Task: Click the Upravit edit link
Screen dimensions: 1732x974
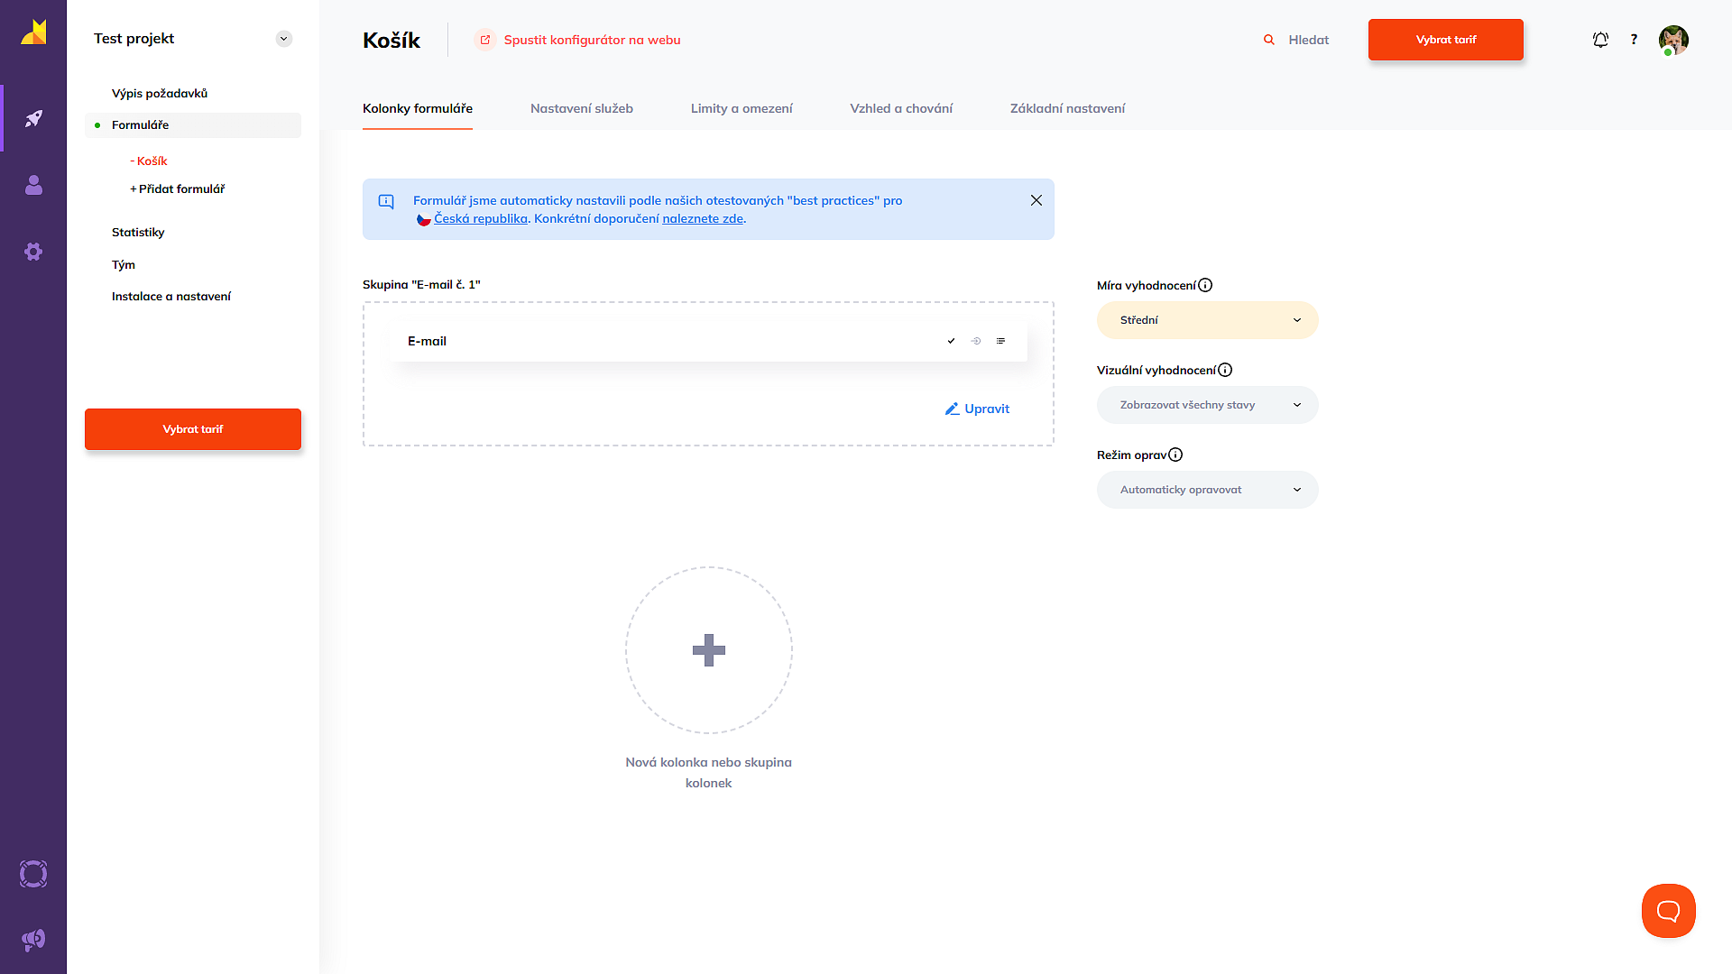Action: click(977, 409)
